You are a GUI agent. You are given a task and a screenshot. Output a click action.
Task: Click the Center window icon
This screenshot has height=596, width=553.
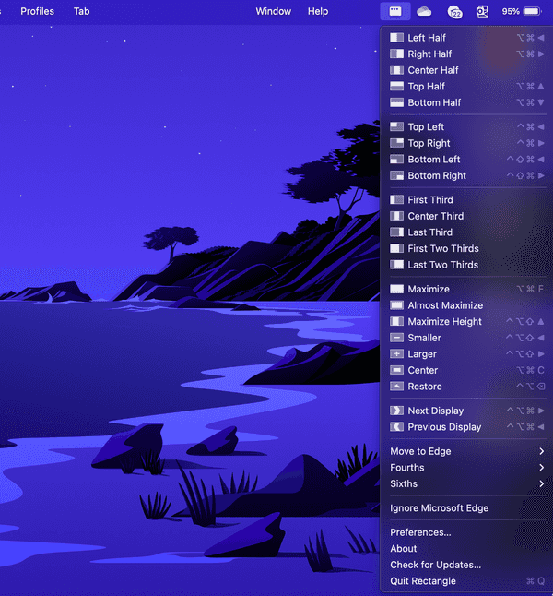[397, 370]
